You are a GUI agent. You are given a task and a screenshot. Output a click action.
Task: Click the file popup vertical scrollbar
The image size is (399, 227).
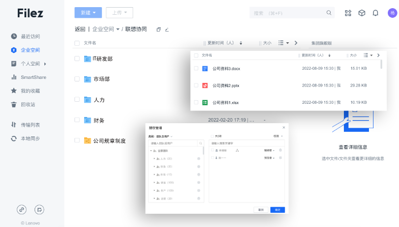(x=381, y=64)
